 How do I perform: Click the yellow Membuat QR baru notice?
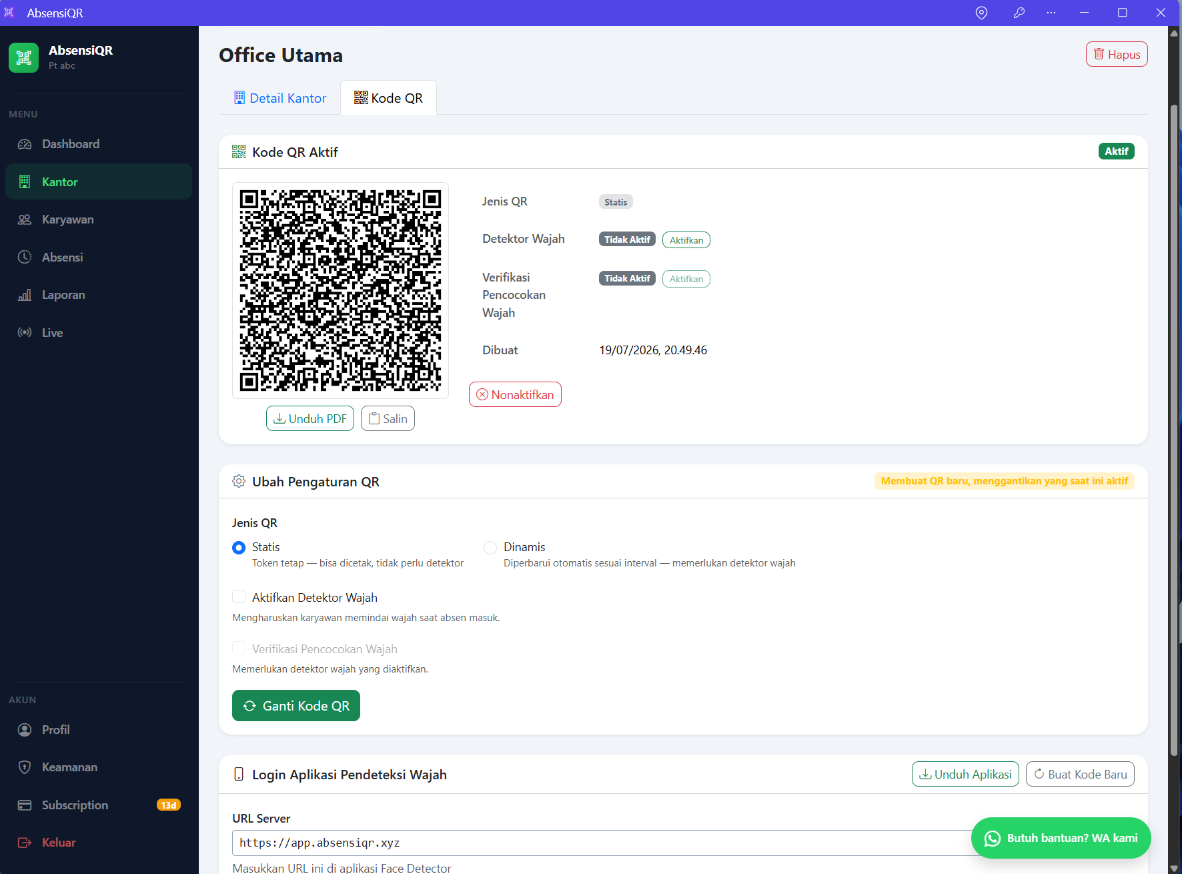tap(1005, 481)
